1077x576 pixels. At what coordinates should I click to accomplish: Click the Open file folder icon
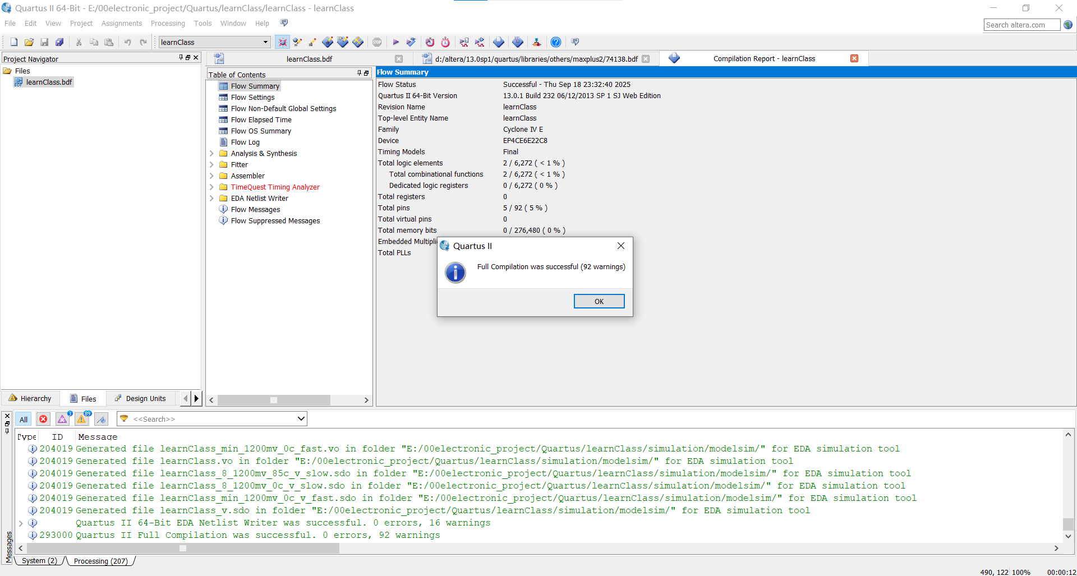[29, 42]
